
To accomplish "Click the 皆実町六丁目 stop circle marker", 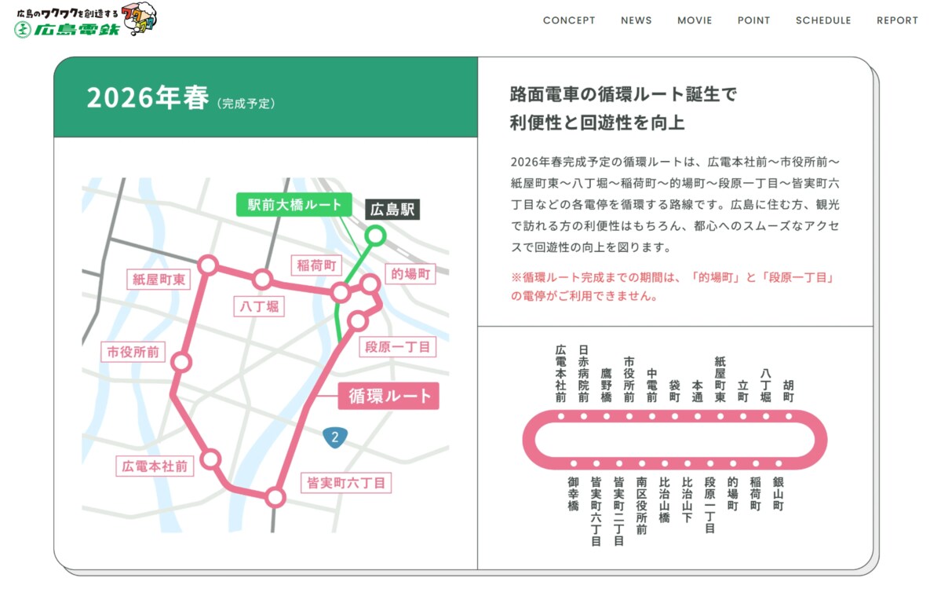I will [275, 497].
